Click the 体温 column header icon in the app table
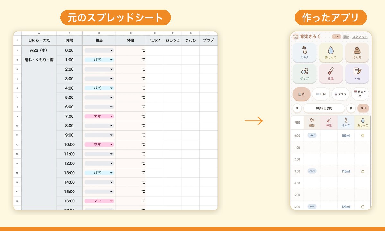Viewport: 385px width, 231px height. click(x=329, y=120)
